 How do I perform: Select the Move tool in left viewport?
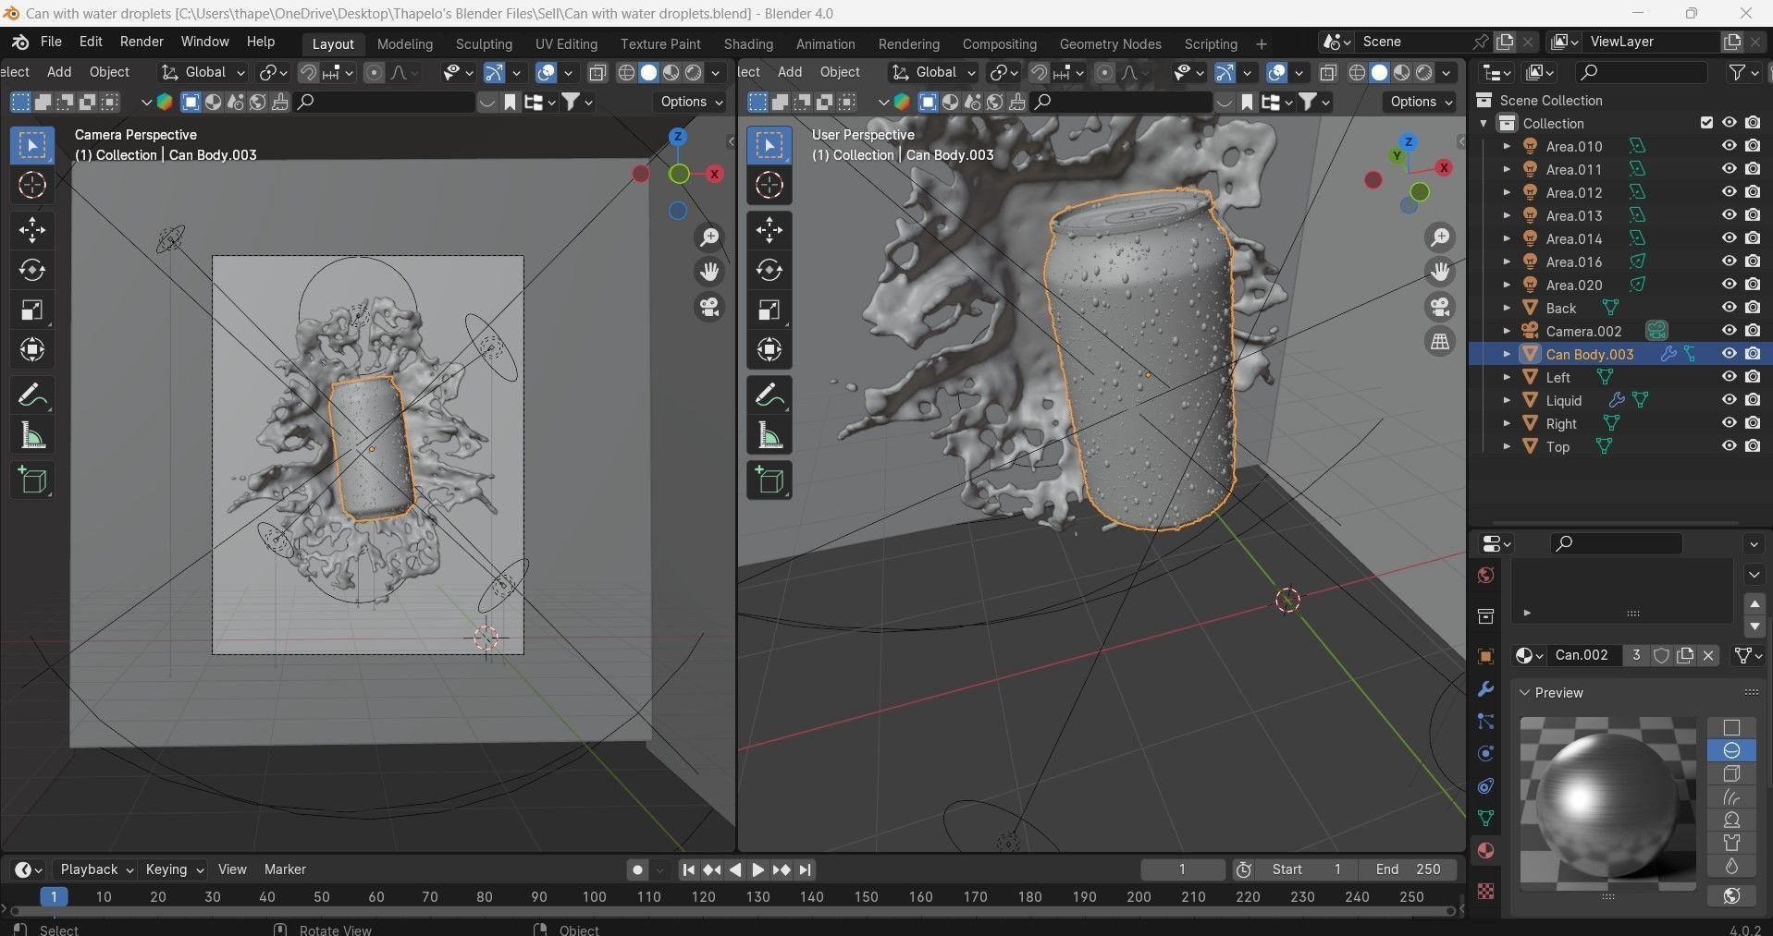pos(32,230)
